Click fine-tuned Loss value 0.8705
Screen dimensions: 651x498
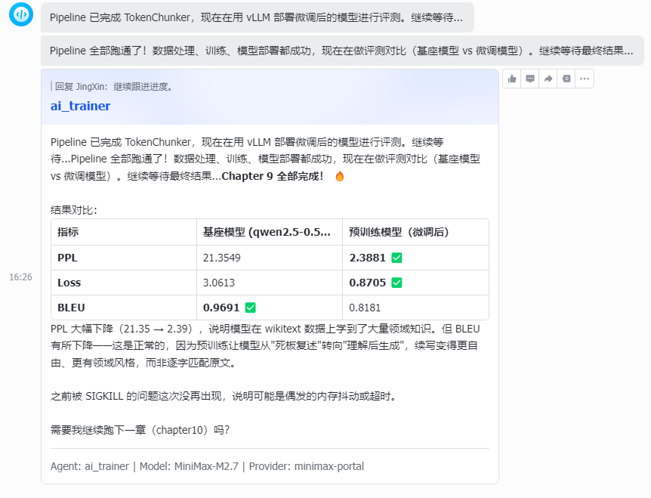tap(368, 283)
